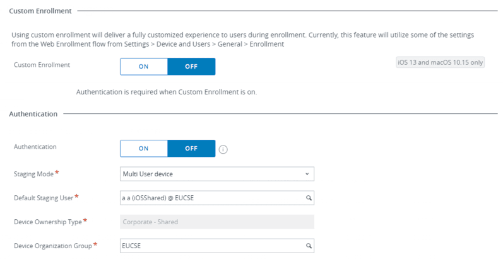Click search icon in Default Staging User

click(x=309, y=198)
